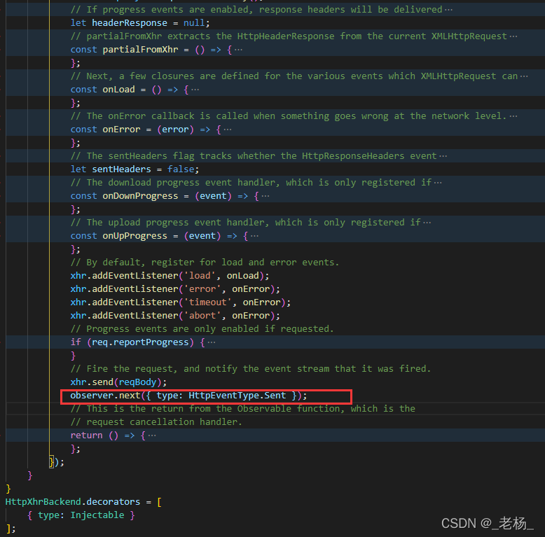Unfold the sentHeaders flag comment block
The width and height of the screenshot is (545, 537).
click(443, 156)
